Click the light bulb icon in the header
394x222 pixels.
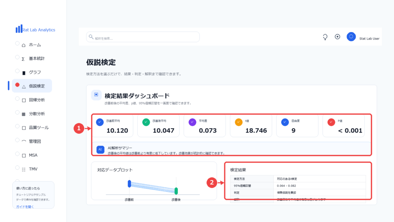[325, 37]
